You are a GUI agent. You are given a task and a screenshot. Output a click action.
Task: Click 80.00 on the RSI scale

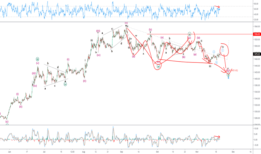(256, 4)
